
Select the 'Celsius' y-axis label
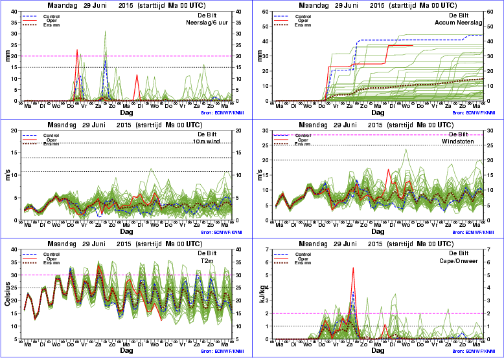(7, 294)
